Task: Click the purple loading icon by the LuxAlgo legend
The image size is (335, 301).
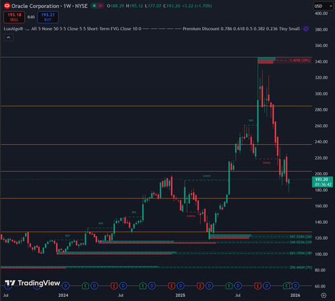Action: [306, 29]
